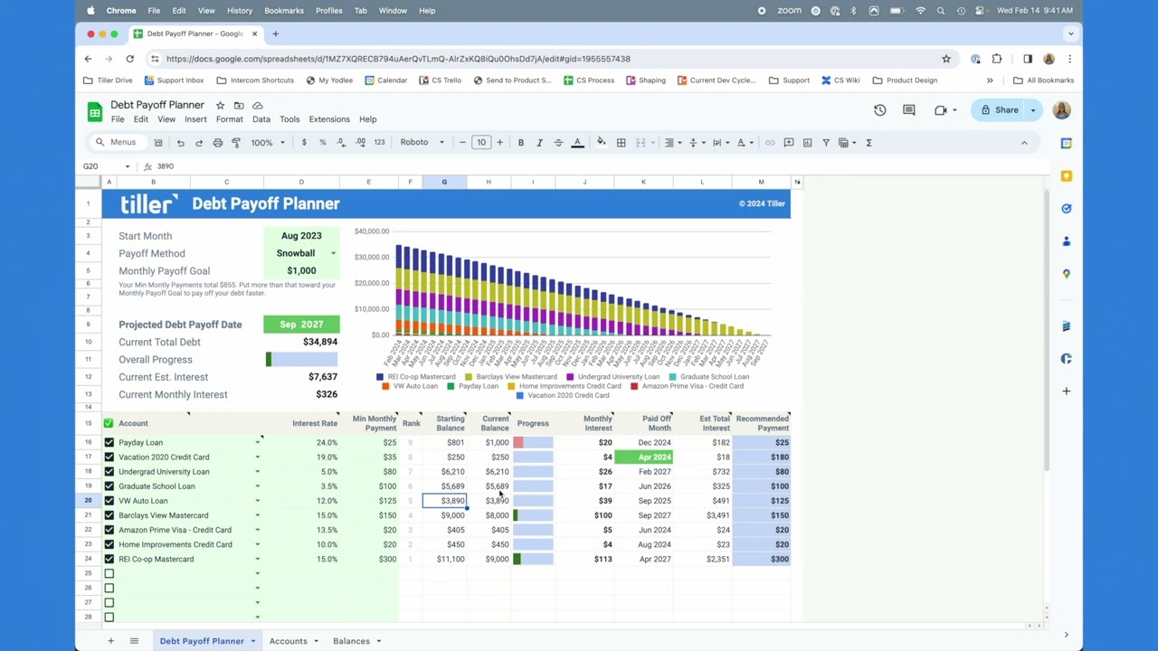This screenshot has width=1158, height=651.
Task: Open the Data menu
Action: tap(261, 119)
